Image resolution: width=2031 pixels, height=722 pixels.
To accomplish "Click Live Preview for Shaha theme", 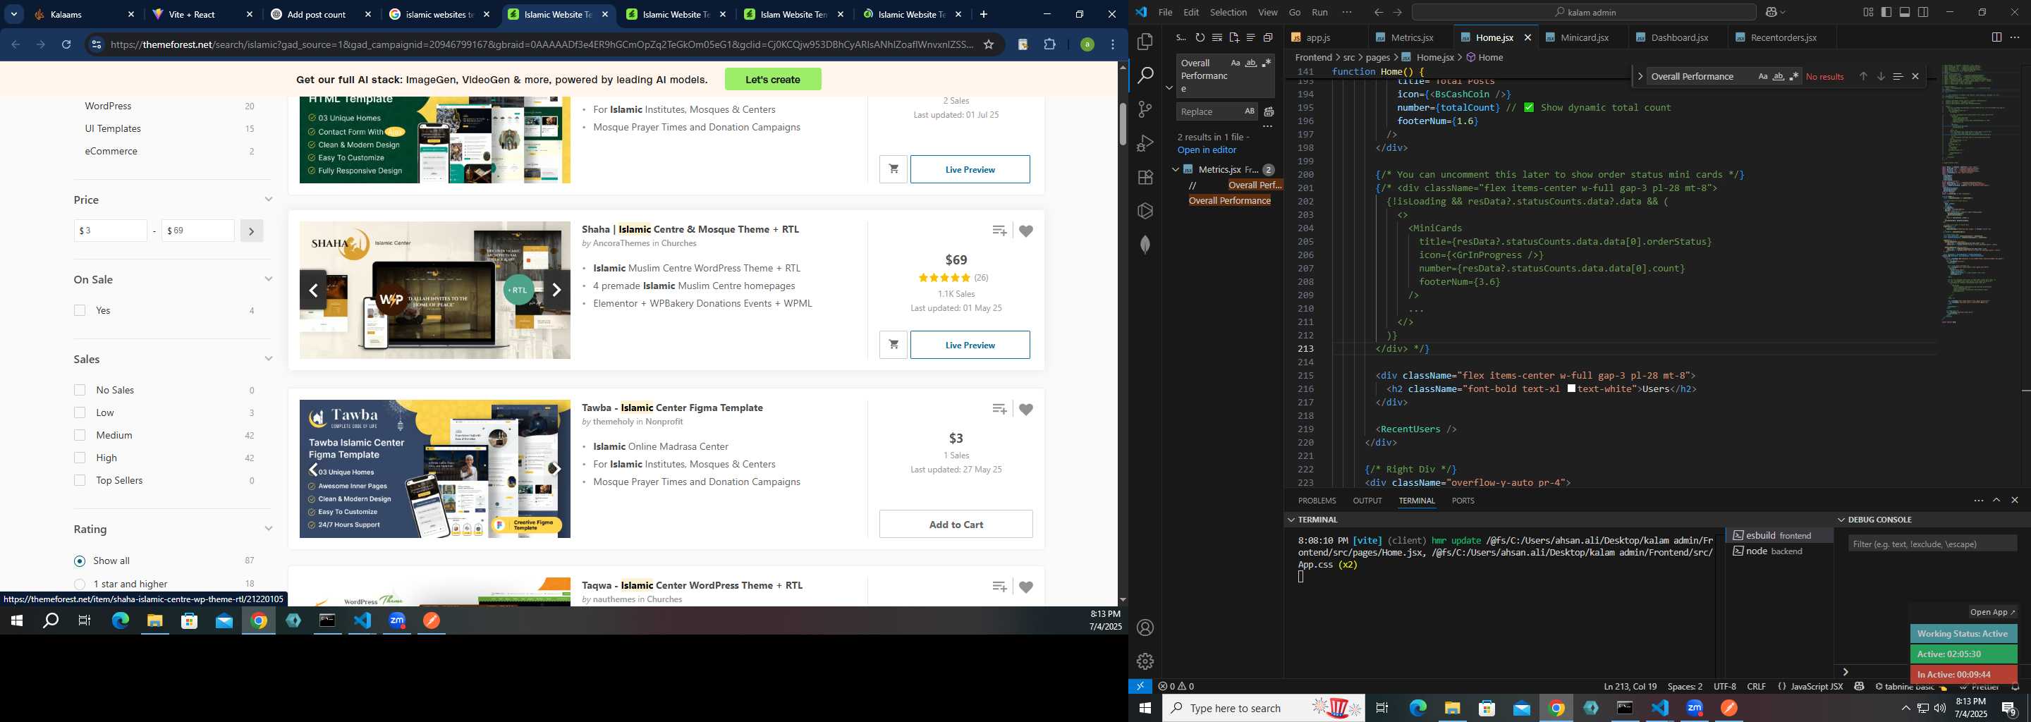I will (970, 345).
